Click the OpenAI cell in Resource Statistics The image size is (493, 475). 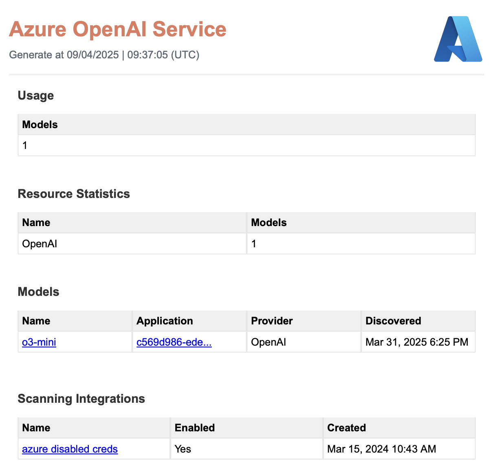coord(40,244)
